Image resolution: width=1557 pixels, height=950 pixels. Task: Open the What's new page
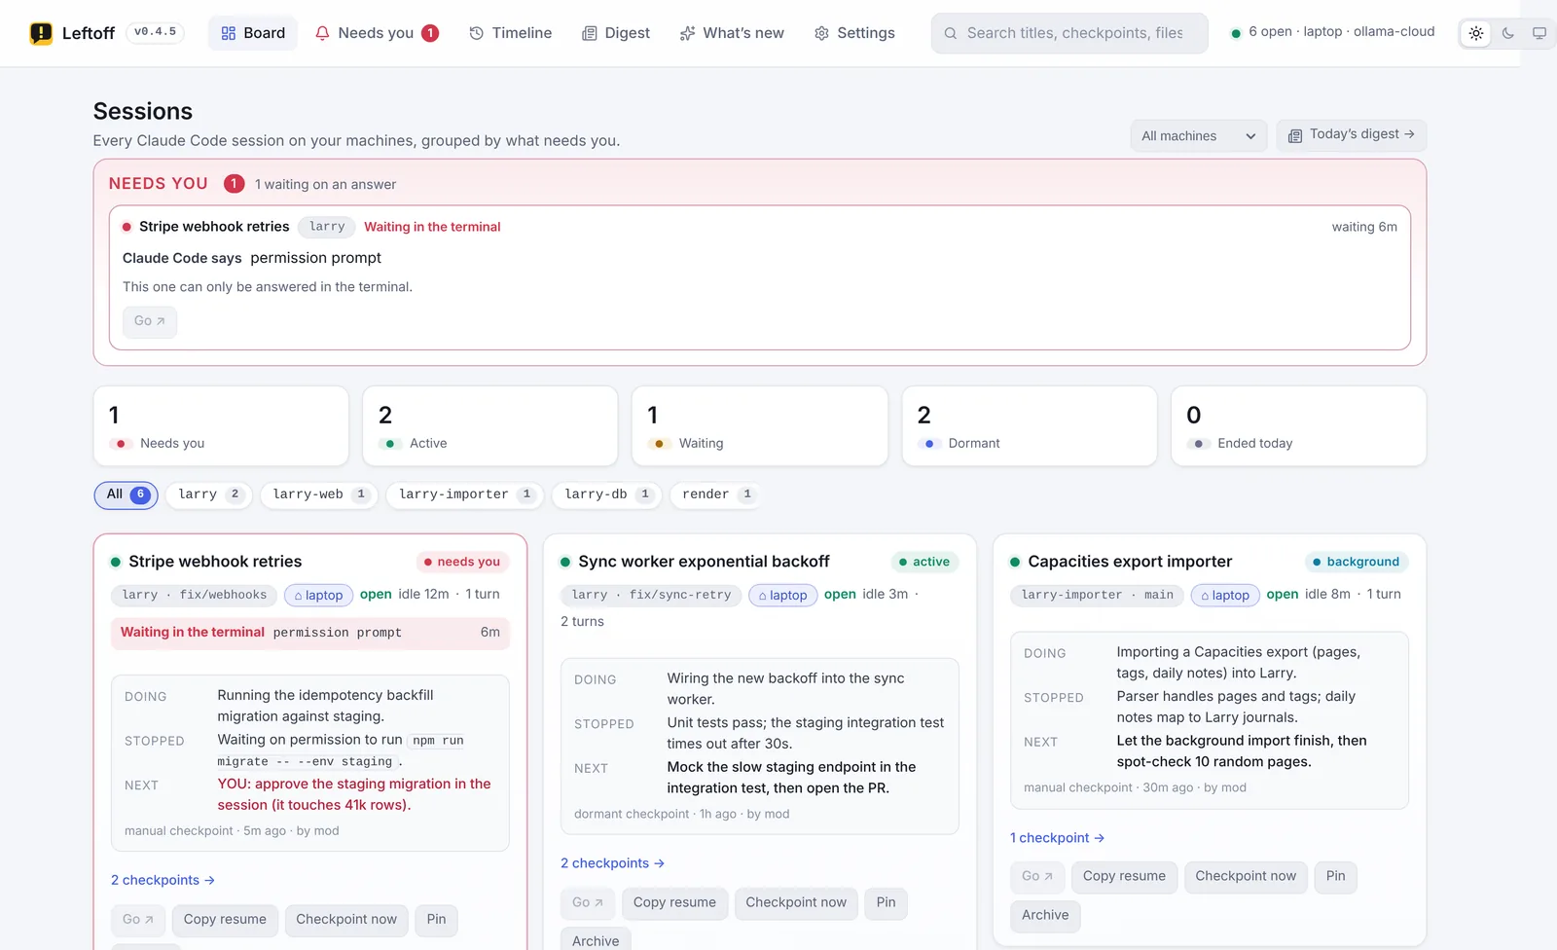tap(732, 33)
